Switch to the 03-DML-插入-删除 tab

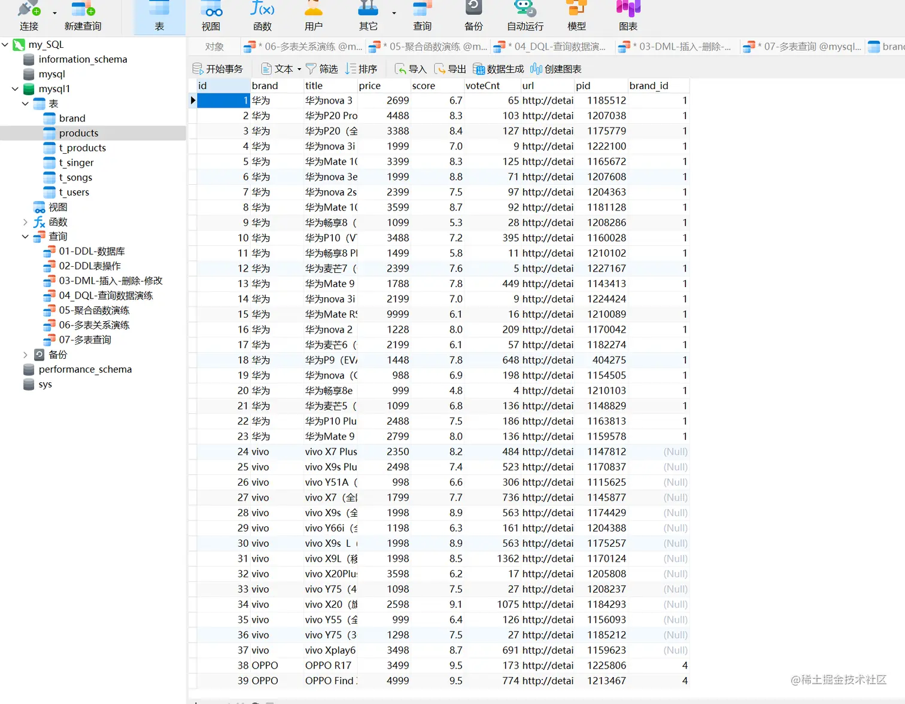coord(677,47)
